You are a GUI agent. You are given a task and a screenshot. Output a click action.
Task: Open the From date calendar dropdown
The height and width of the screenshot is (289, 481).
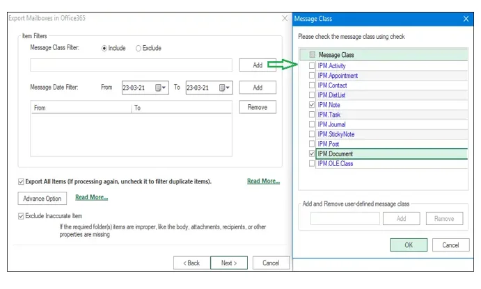coord(164,88)
